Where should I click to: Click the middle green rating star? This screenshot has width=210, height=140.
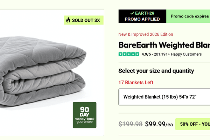pos(129,54)
